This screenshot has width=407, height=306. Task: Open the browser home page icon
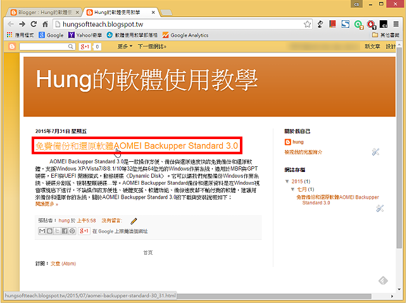(45, 25)
